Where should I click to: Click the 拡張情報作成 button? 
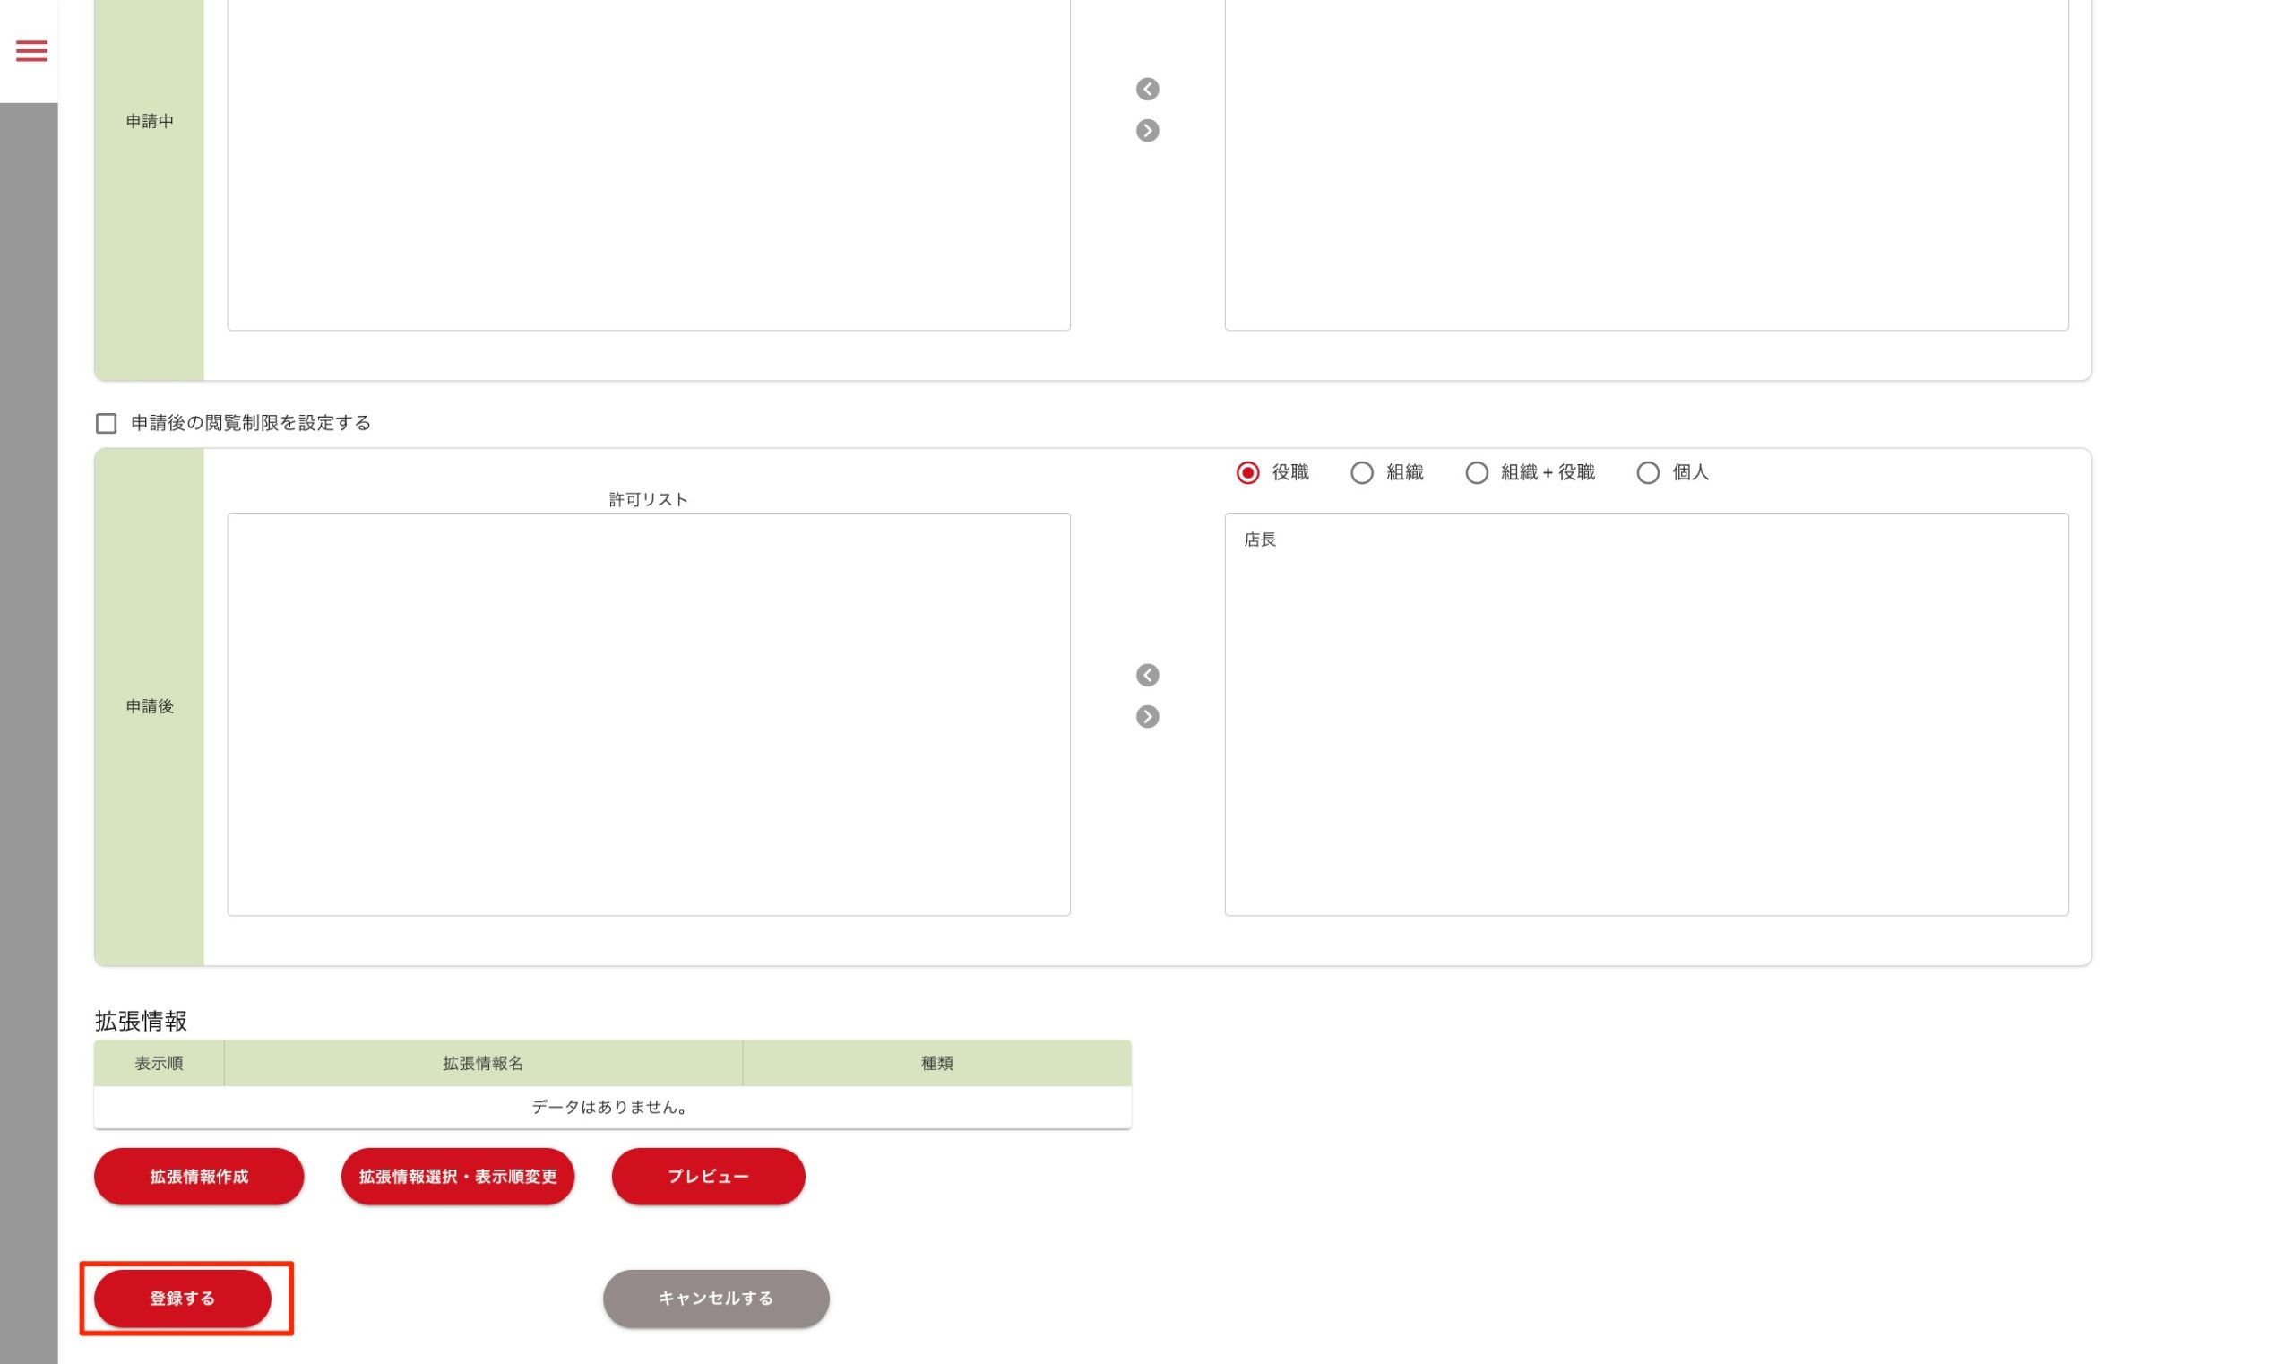tap(199, 1177)
